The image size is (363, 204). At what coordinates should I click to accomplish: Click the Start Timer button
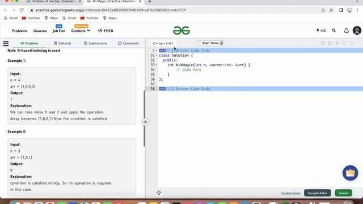[210, 43]
